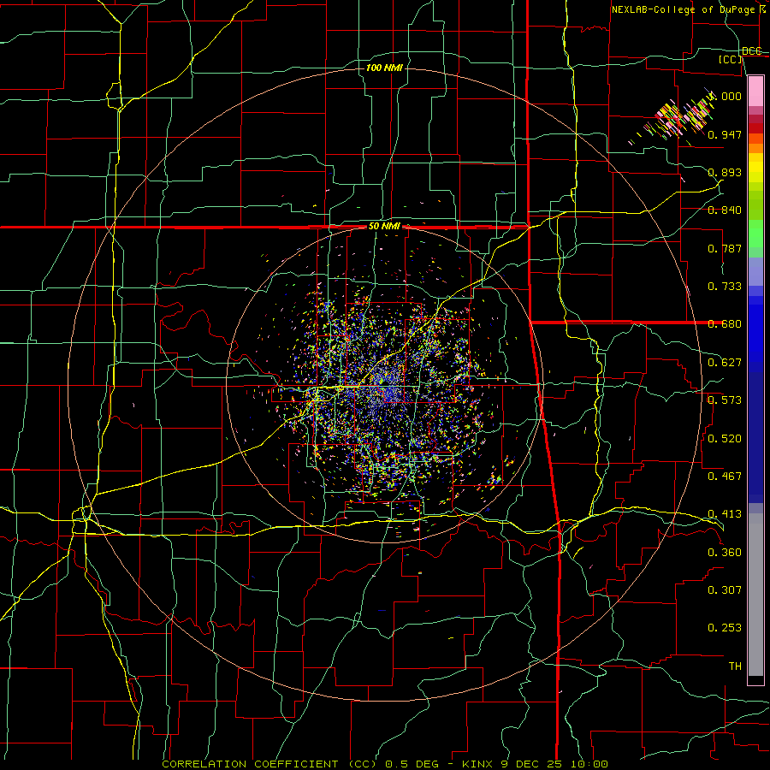Click the 0.573 color scale value
The width and height of the screenshot is (770, 770).
coord(725,400)
